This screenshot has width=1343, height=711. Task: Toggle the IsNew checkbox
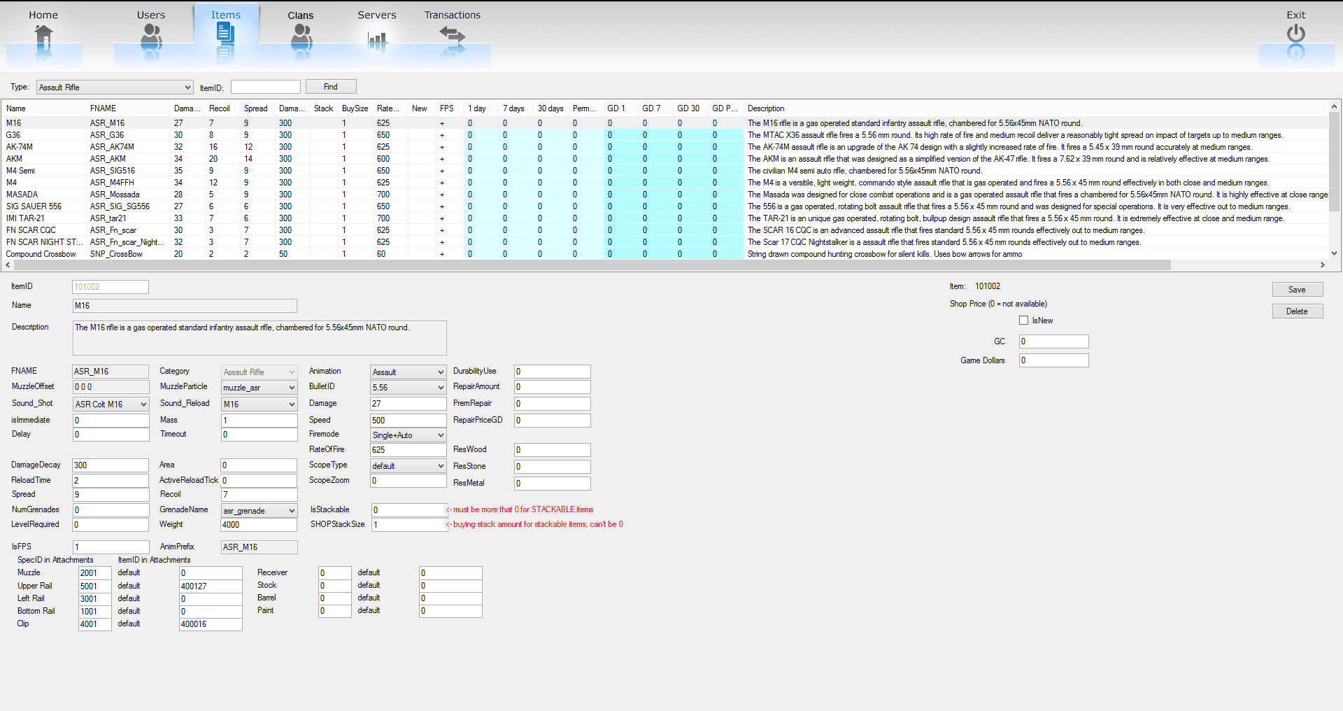click(1023, 321)
